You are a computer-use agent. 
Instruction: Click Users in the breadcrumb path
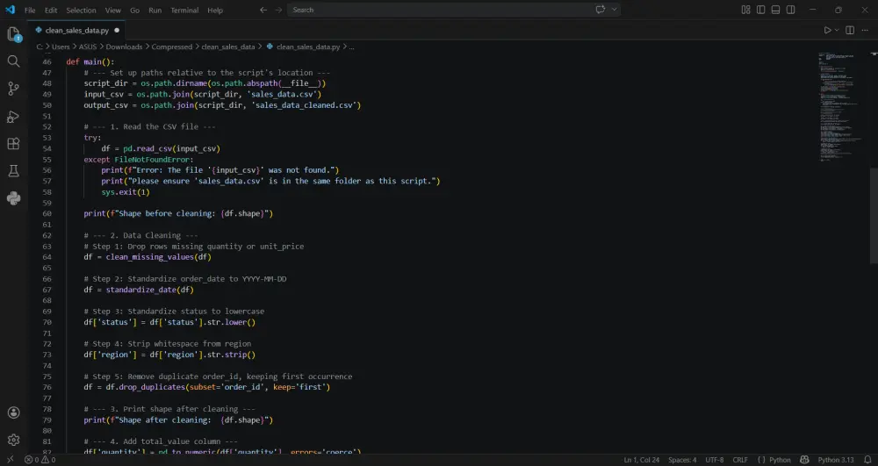pos(61,47)
